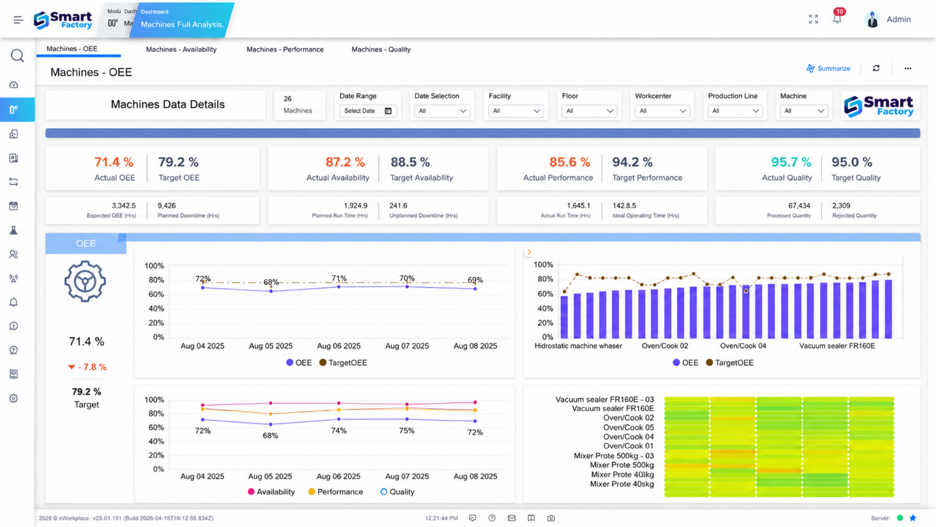Open the settings gear sidebar icon
This screenshot has height=527, width=936.
pos(14,399)
